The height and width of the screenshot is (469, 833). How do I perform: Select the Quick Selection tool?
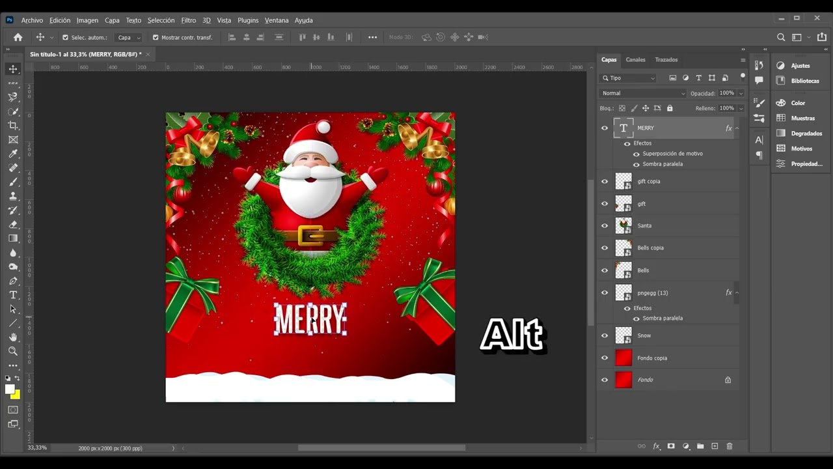point(13,111)
